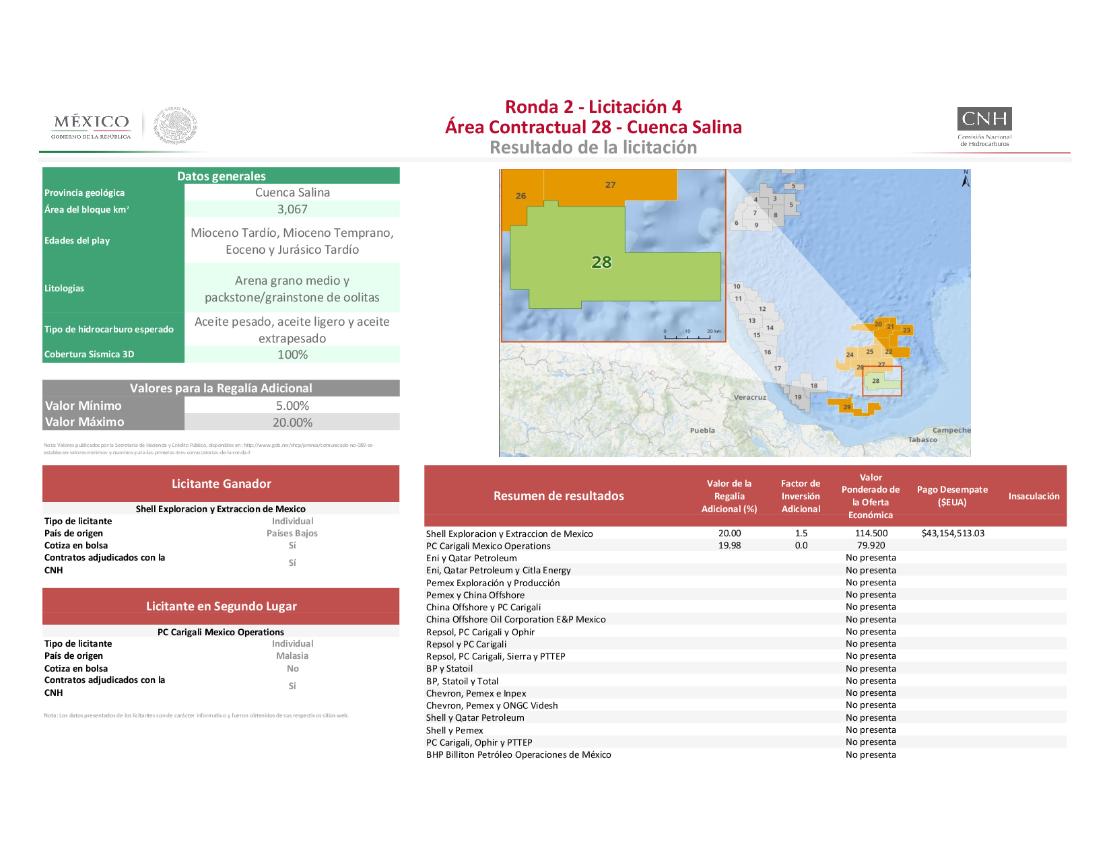This screenshot has width=1111, height=858.
Task: Click 'Chevron, Pemex y ONGC Videsh' row
Action: (x=745, y=705)
